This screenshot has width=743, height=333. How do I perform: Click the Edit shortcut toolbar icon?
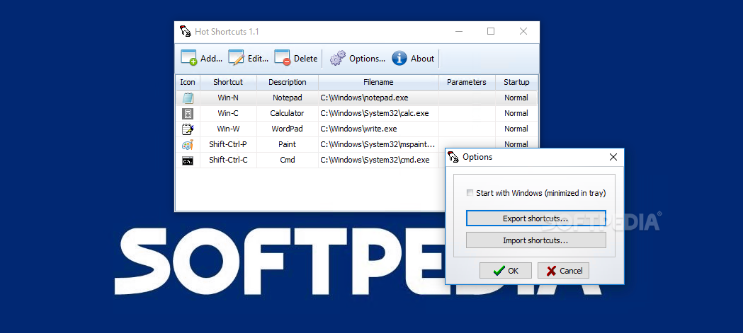coord(236,58)
